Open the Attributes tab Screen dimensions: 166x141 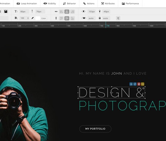click(108, 3)
